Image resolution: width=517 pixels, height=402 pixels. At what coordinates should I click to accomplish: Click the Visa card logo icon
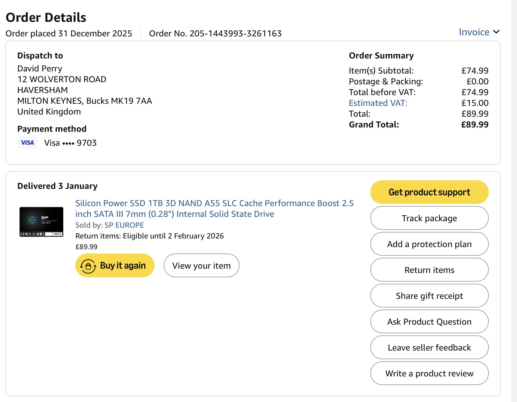click(27, 143)
